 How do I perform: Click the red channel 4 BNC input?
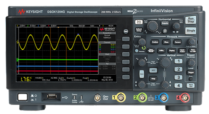pyautogui.click(x=185, y=98)
